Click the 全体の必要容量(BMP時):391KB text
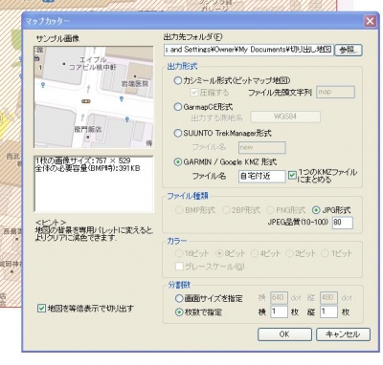383x365 pixels. (x=87, y=168)
